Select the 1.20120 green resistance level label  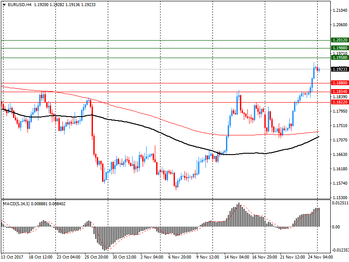pos(340,40)
